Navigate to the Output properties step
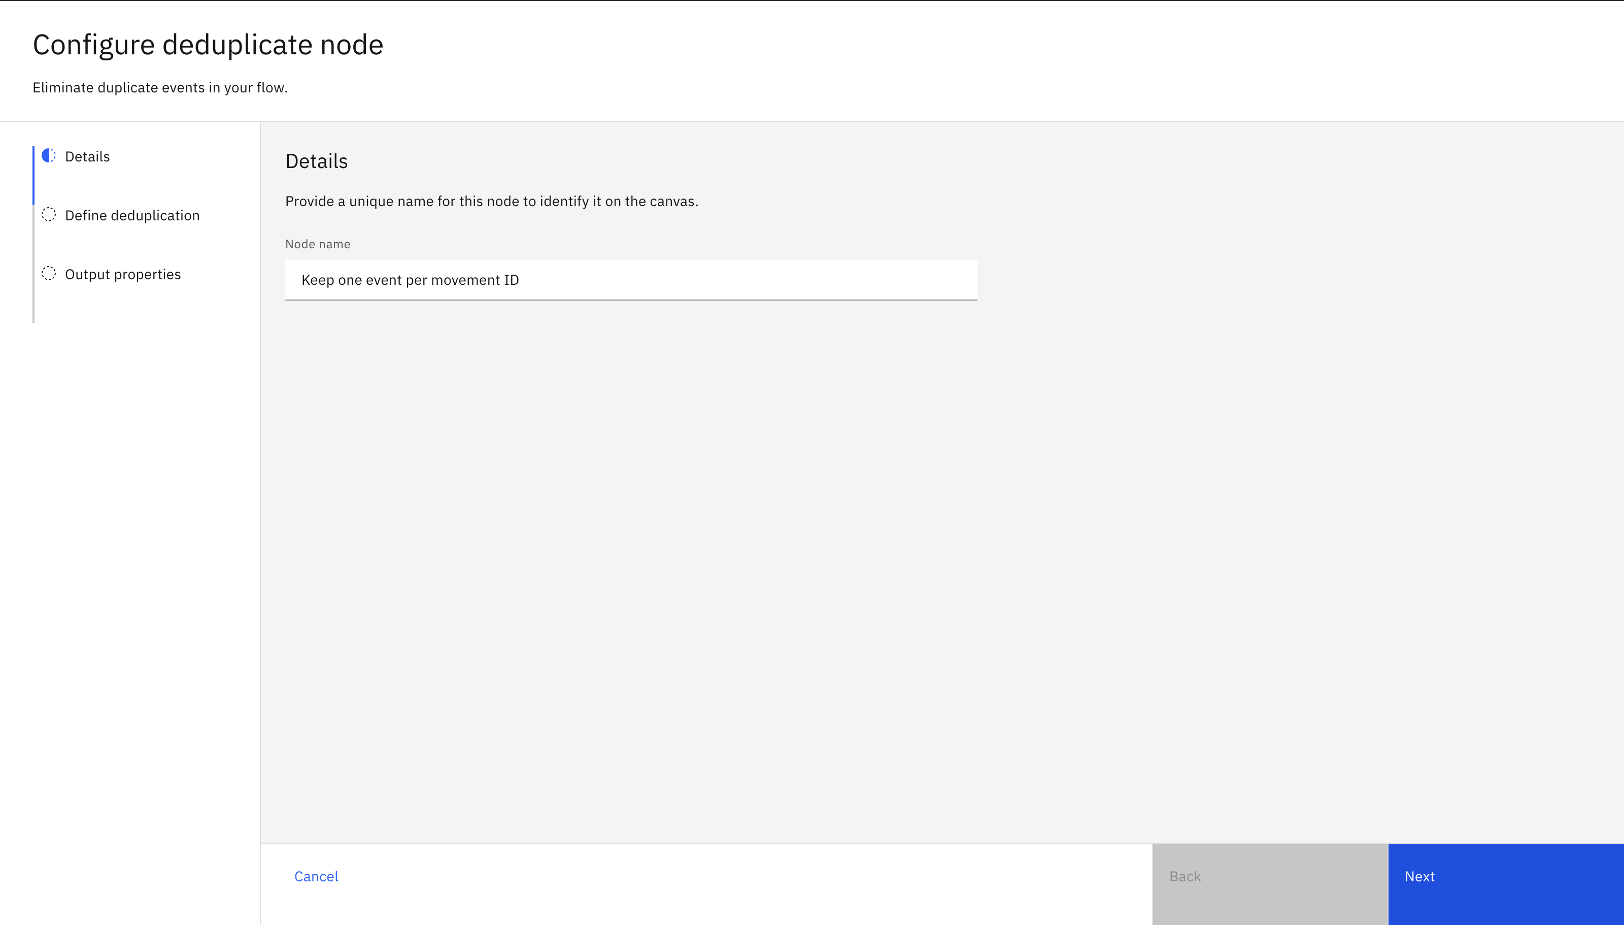Viewport: 1624px width, 925px height. 122,274
